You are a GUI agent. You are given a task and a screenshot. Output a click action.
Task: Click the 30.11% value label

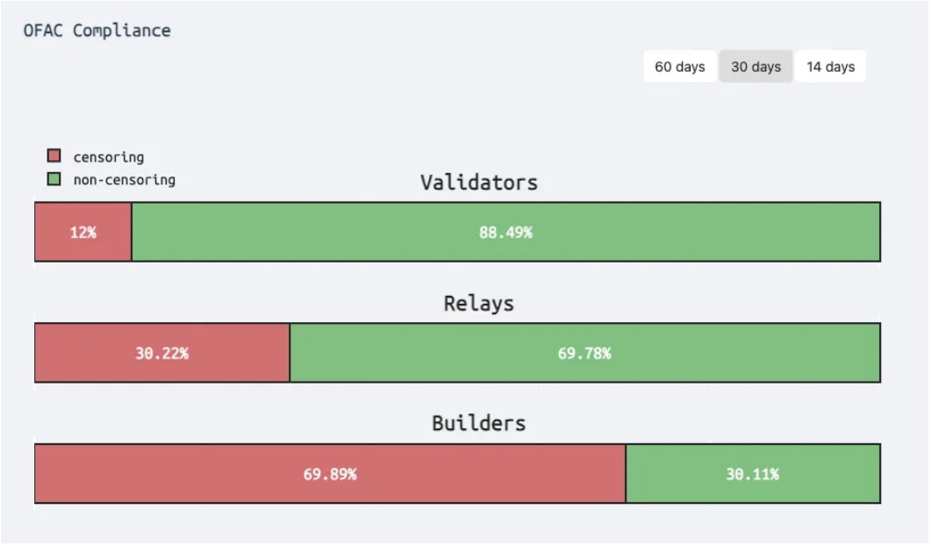coord(752,474)
